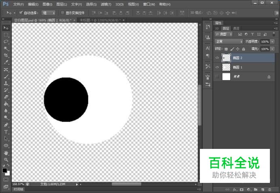Change screen mode from toolbox
Viewport: 280px width, 193px height.
6,187
